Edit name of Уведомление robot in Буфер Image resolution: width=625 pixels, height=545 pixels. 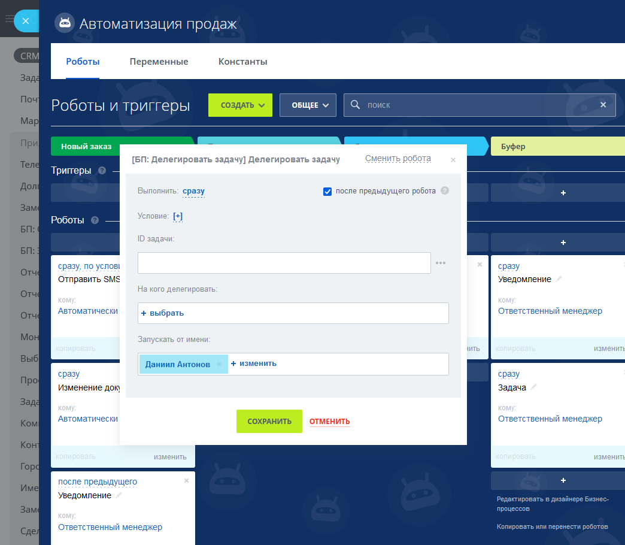coord(559,279)
